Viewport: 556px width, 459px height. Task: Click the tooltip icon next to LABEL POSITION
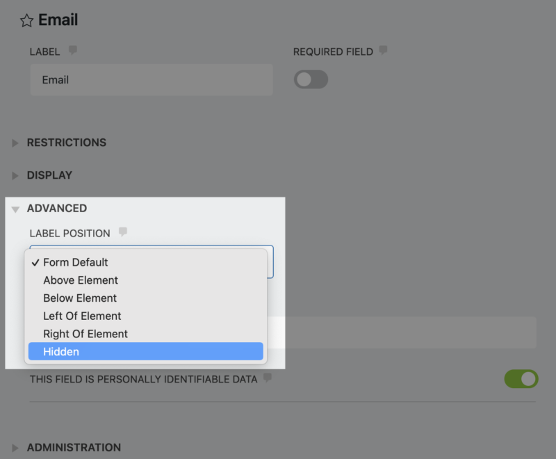click(122, 232)
